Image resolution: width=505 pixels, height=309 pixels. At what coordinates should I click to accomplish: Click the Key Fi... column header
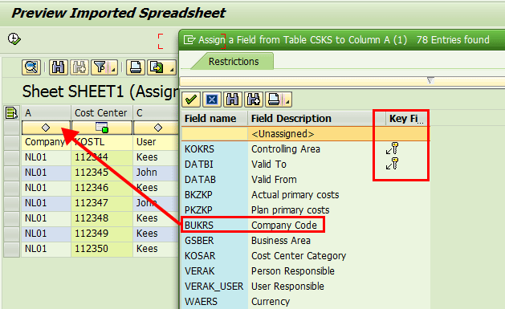click(x=407, y=119)
